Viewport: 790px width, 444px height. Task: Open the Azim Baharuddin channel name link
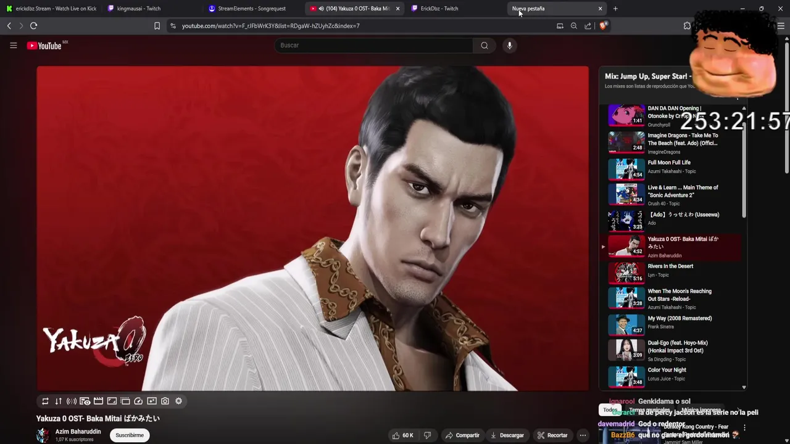pyautogui.click(x=78, y=432)
